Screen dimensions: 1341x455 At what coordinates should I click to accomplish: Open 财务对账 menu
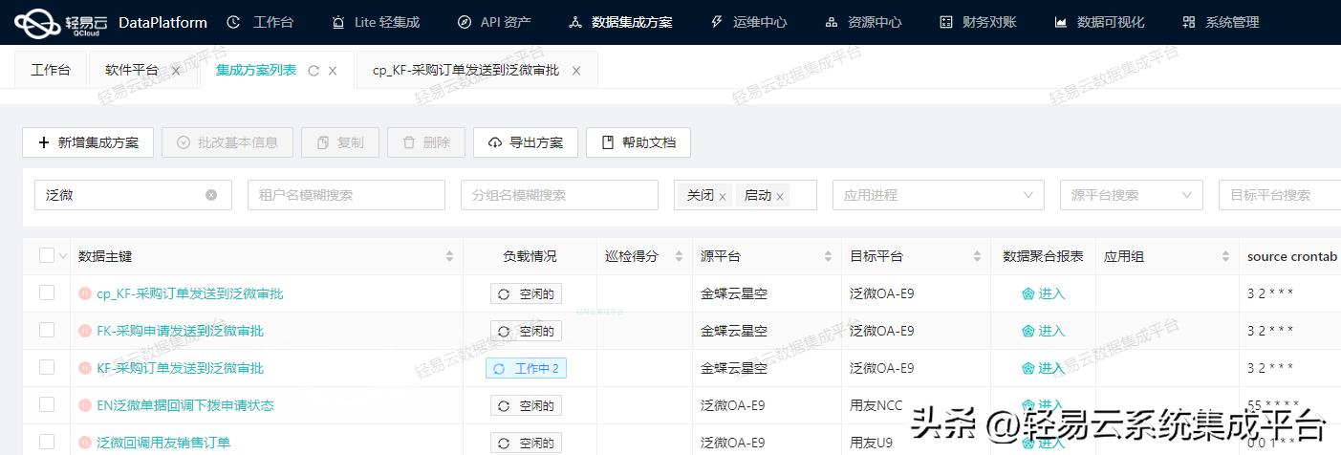[978, 22]
